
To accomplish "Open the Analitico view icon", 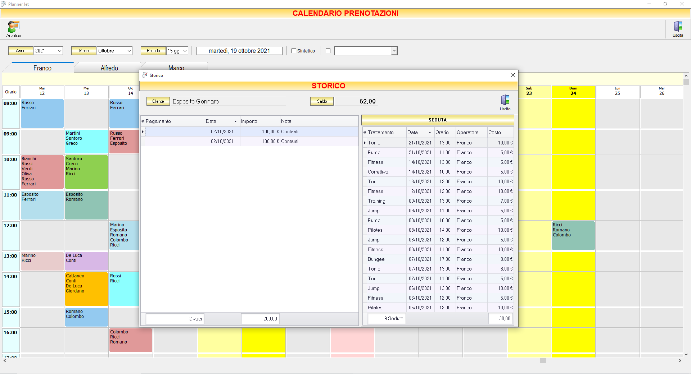I will pyautogui.click(x=14, y=29).
